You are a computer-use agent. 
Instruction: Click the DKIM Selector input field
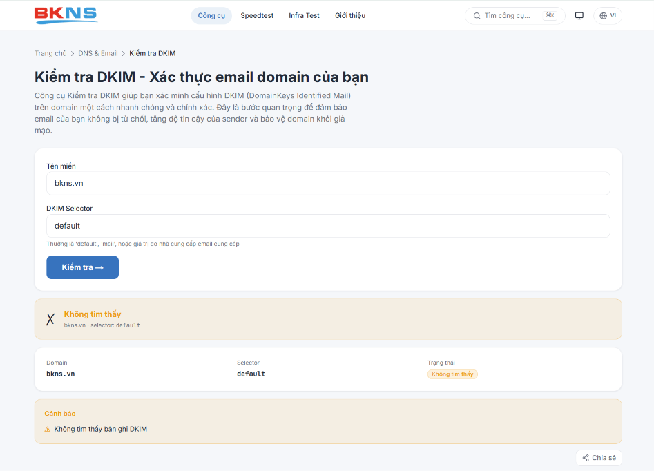coord(328,226)
